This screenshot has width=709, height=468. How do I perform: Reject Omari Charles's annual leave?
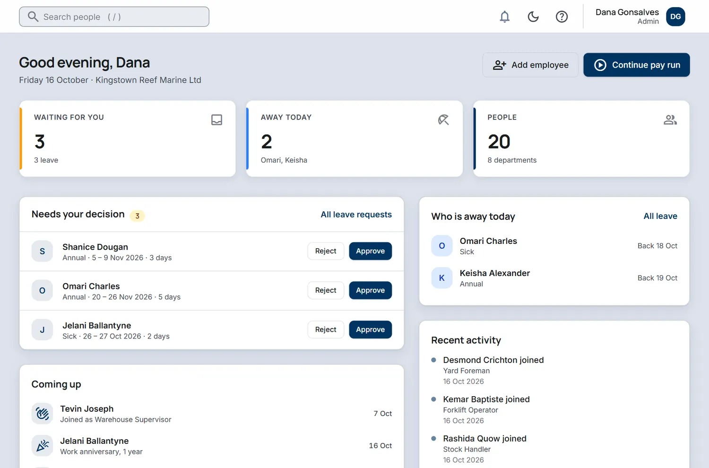coord(326,290)
